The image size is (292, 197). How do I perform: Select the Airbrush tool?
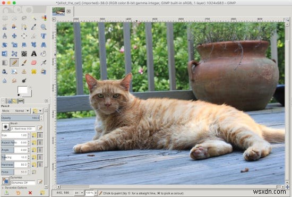point(44,63)
